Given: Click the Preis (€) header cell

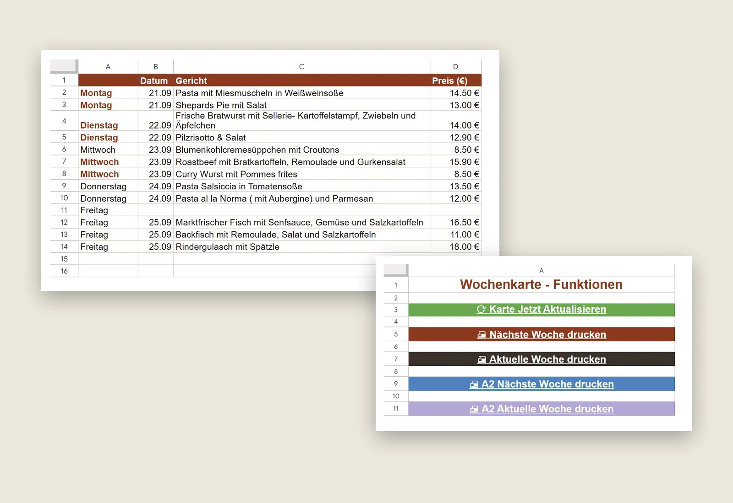Looking at the screenshot, I should coord(455,80).
